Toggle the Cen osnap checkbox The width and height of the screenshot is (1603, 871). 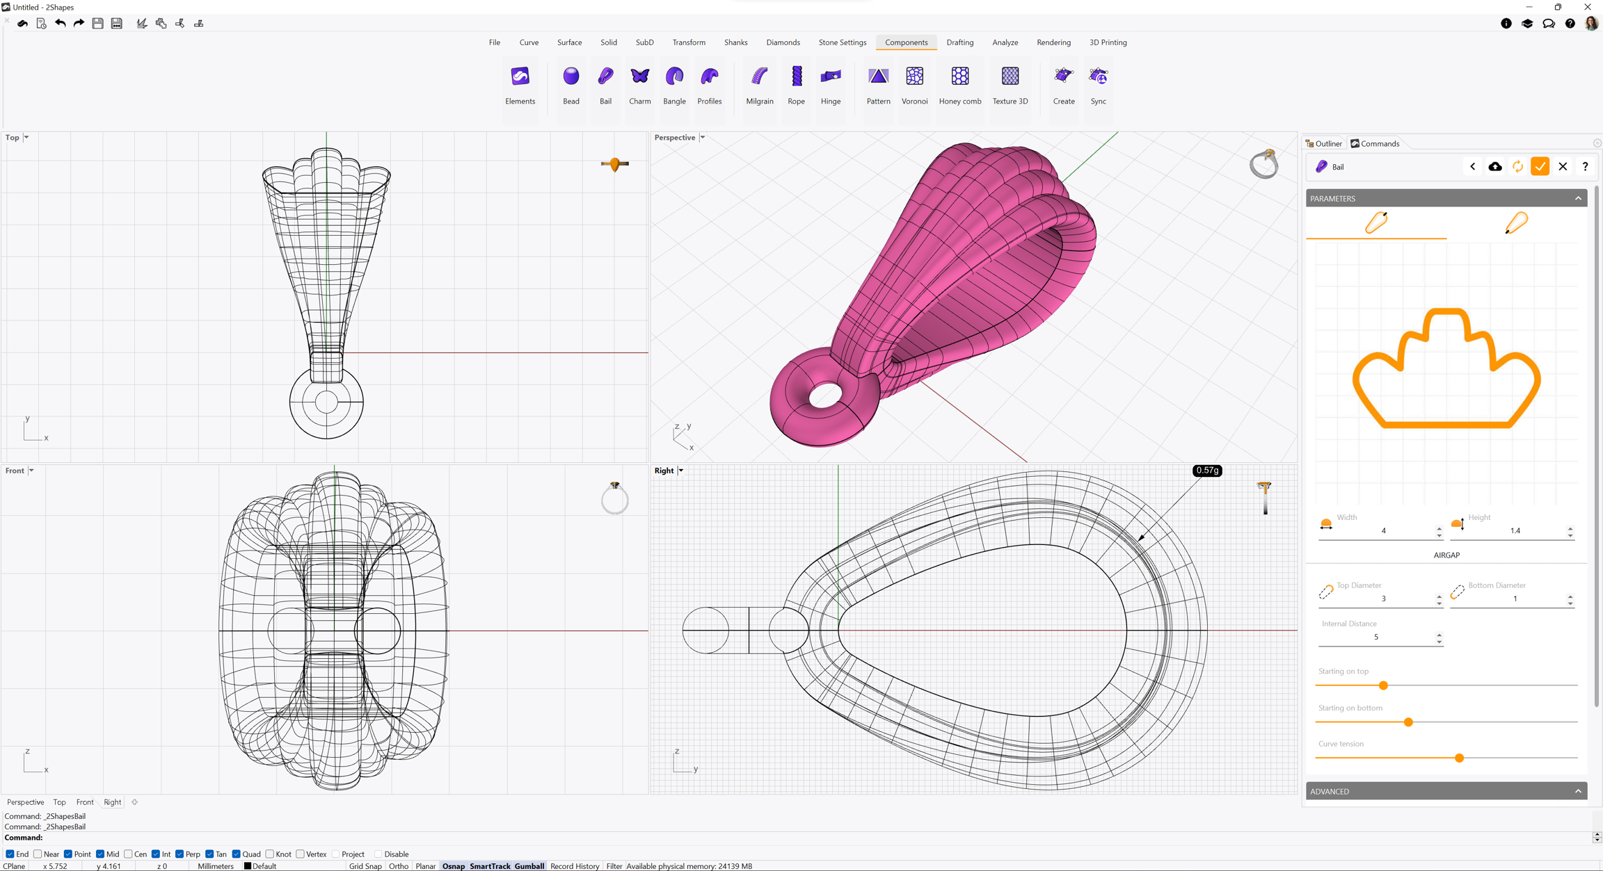[128, 854]
